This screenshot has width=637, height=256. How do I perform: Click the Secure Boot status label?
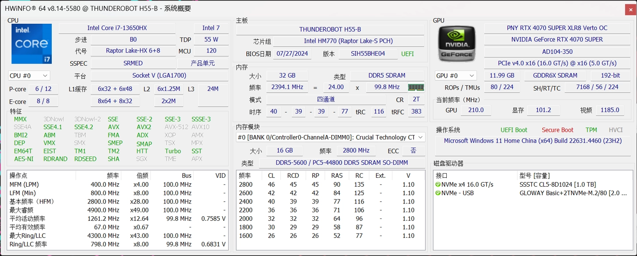point(557,130)
